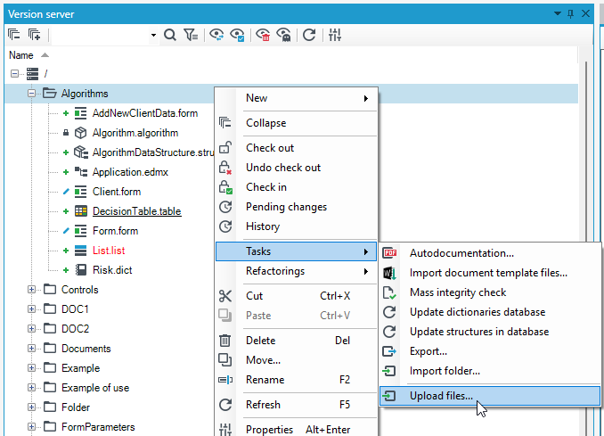Image resolution: width=604 pixels, height=436 pixels.
Task: Expand the Documents folder
Action: point(31,349)
